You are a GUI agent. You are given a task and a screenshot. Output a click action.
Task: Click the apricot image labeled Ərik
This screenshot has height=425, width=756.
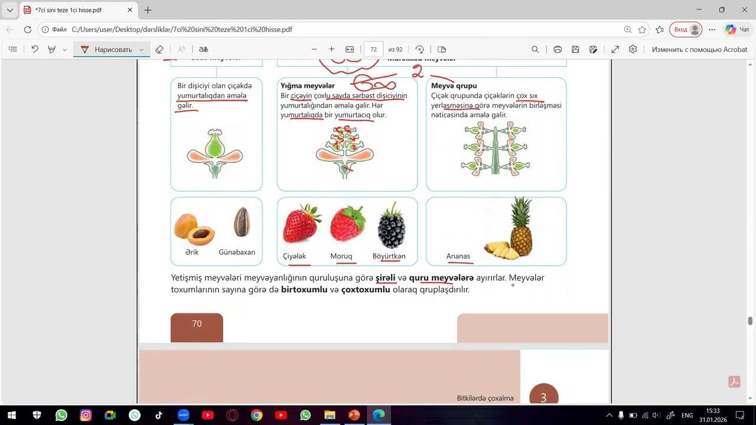(194, 228)
